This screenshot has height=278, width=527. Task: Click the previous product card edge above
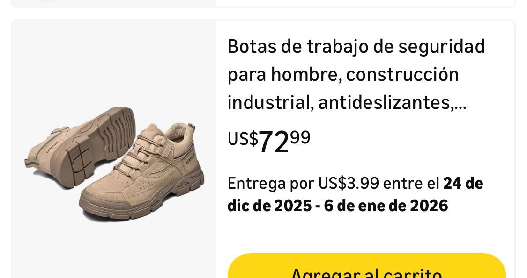[x=263, y=3]
